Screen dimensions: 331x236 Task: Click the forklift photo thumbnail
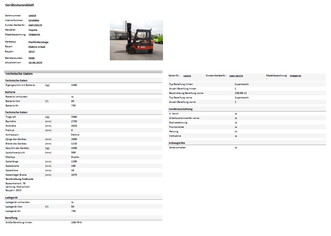click(x=136, y=40)
